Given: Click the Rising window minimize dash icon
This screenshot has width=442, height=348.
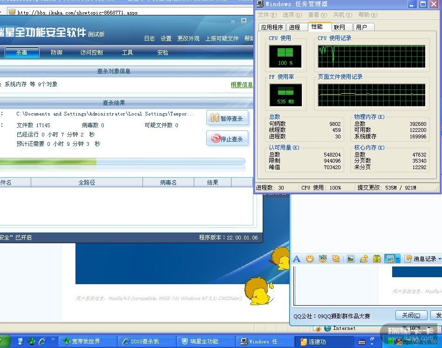Looking at the screenshot, I should coord(233,21).
